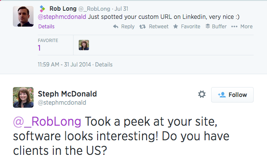Image resolution: width=267 pixels, height=160 pixels.
Task: Click the Reply arrow icon
Action: (116, 26)
